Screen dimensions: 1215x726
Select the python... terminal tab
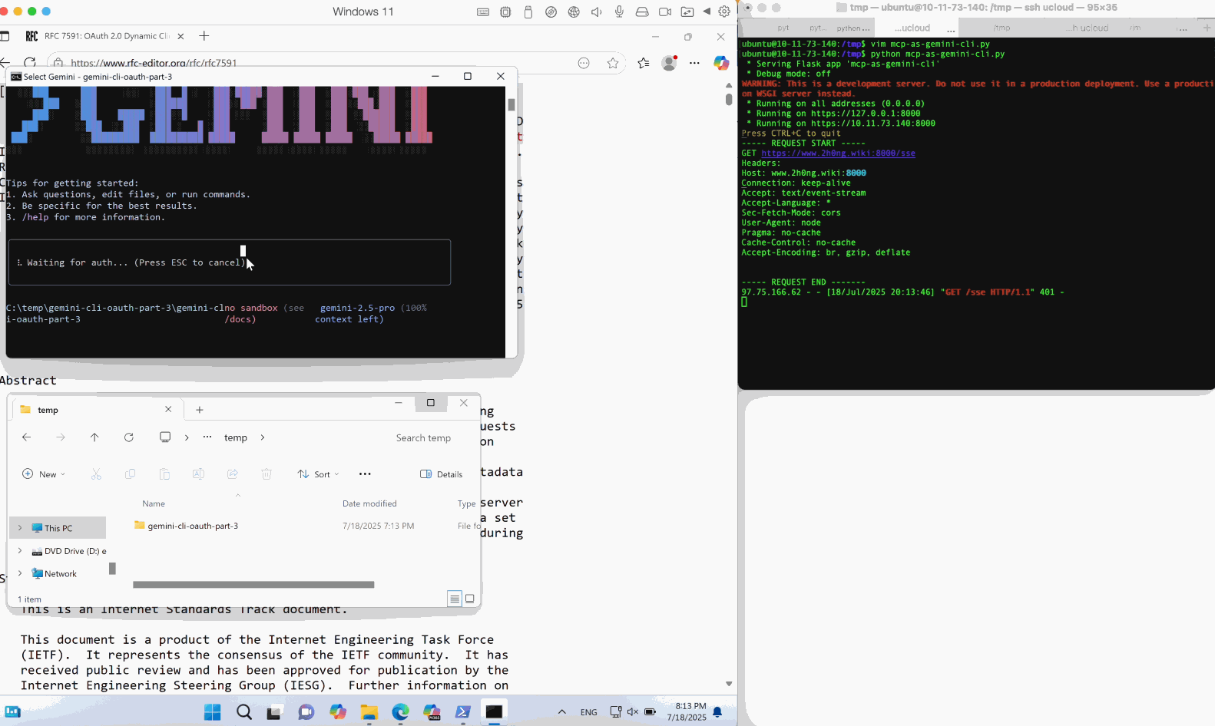coord(853,28)
